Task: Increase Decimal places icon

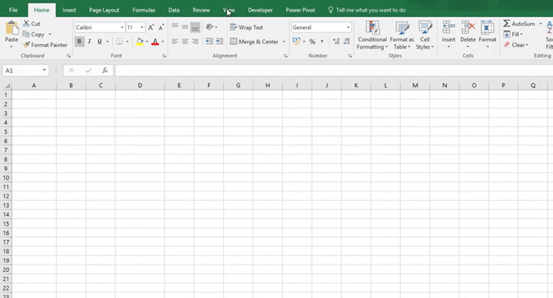Action: tap(336, 41)
